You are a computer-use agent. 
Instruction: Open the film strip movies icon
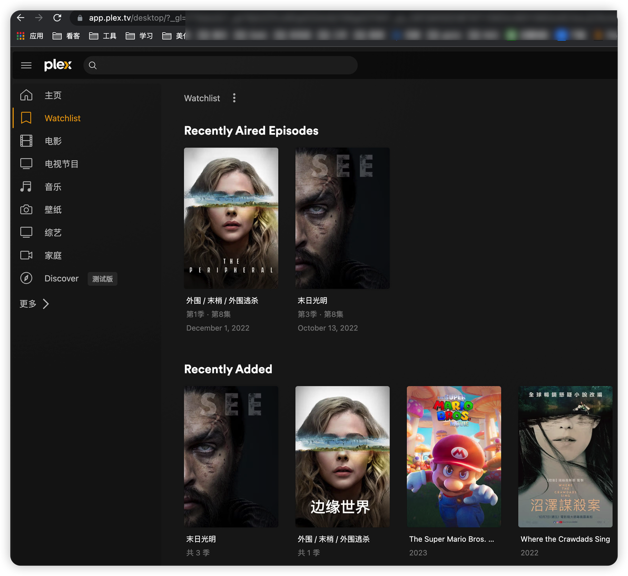(26, 141)
